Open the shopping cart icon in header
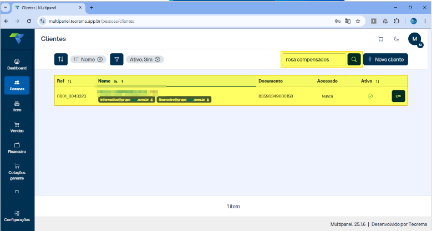432x231 pixels. 381,39
